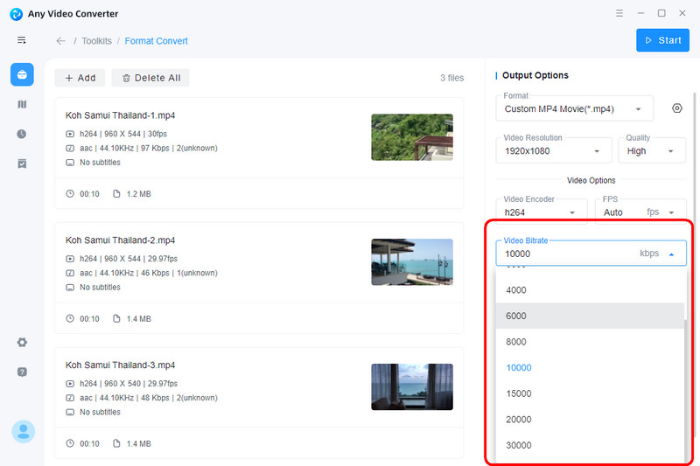Open the Toolkits briefcase sidebar icon
Viewport: 700px width, 466px height.
[22, 74]
